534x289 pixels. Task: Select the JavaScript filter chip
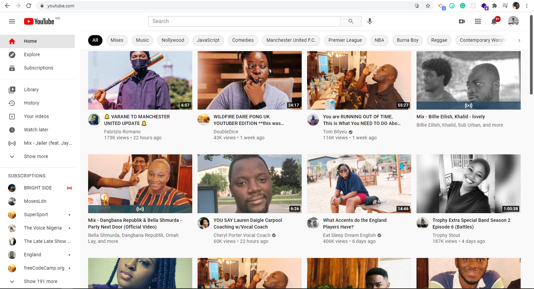tap(208, 40)
